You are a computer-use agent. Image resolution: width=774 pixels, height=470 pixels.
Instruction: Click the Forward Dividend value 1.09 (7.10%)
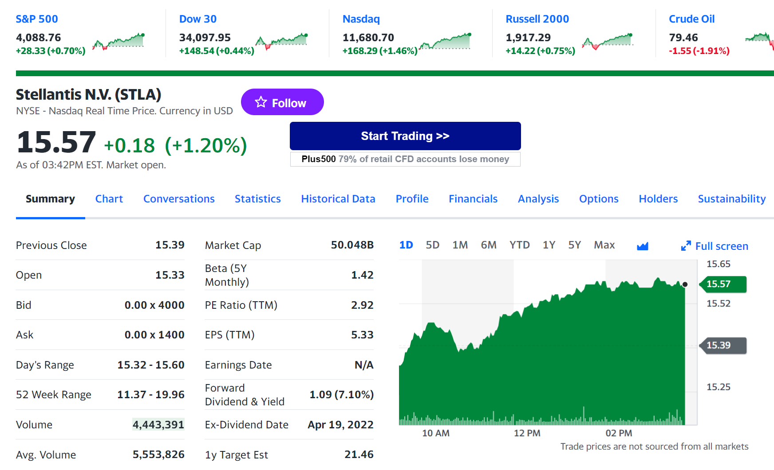pos(341,395)
